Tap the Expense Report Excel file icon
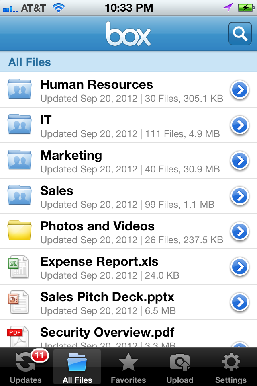This screenshot has width=257, height=386. (18, 267)
